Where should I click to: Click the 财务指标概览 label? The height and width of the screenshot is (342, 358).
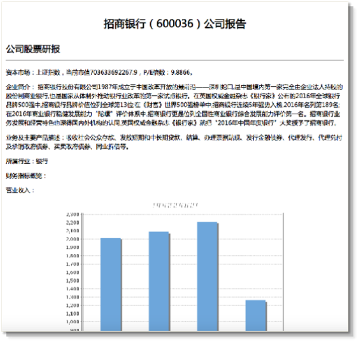coord(26,176)
